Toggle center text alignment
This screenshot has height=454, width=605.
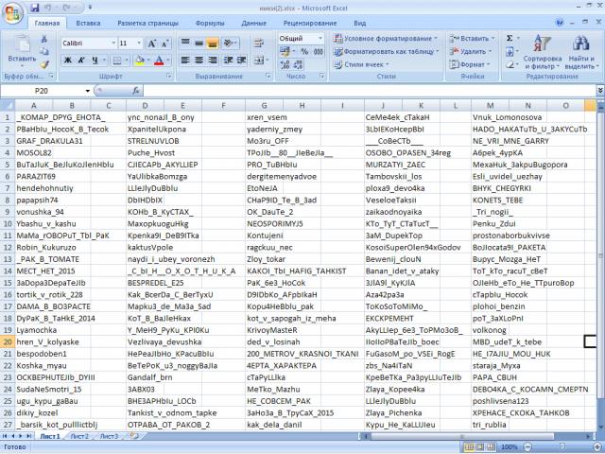(x=200, y=61)
